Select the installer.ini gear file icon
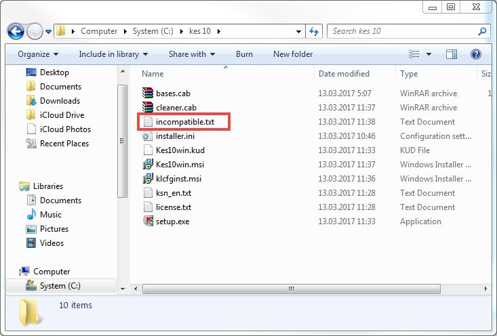497x336 pixels. [147, 136]
